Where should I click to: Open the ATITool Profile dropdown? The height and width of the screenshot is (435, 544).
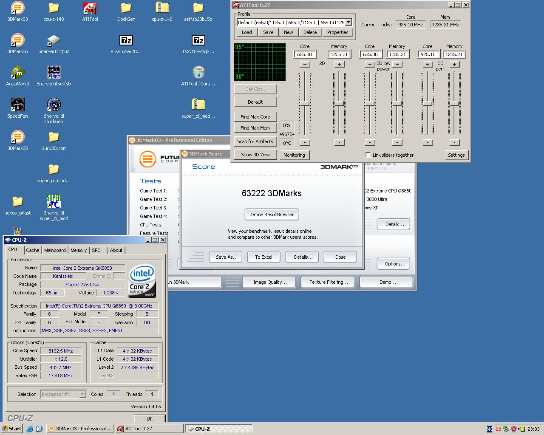point(348,22)
